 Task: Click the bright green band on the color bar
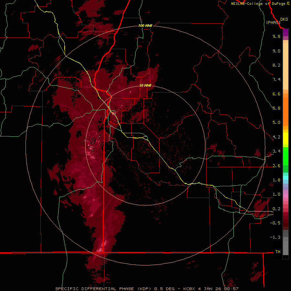(x=286, y=156)
